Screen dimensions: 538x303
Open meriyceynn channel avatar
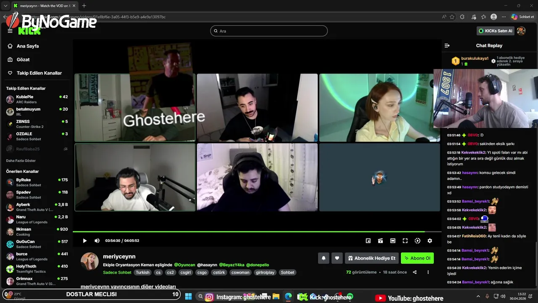pyautogui.click(x=90, y=261)
